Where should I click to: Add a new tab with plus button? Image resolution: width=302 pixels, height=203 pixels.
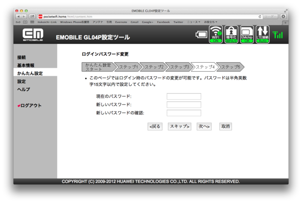pyautogui.click(x=285, y=23)
